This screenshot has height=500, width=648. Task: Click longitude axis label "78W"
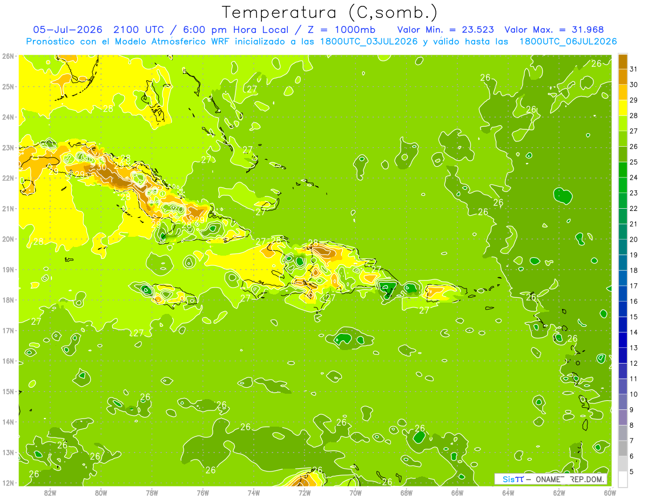(152, 492)
